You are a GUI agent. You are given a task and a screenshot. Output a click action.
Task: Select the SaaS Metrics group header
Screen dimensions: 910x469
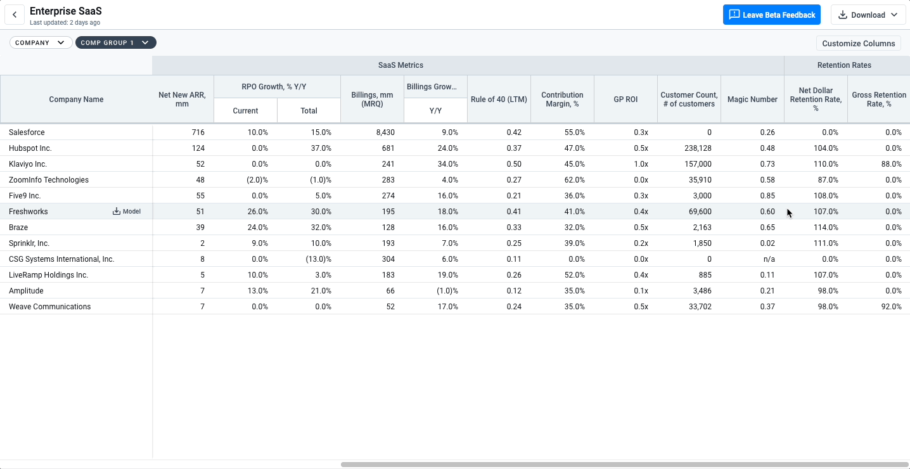pyautogui.click(x=401, y=65)
